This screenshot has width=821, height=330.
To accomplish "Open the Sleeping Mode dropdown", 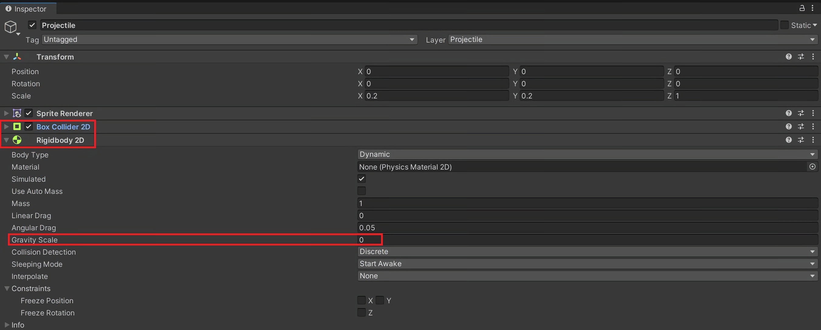I will pyautogui.click(x=586, y=264).
